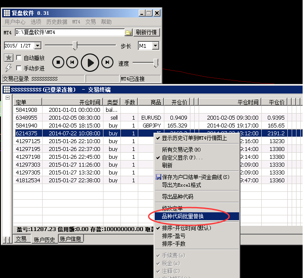This screenshot has width=303, height=278.
Task: Click the lightning bolt icon
Action: point(8,68)
